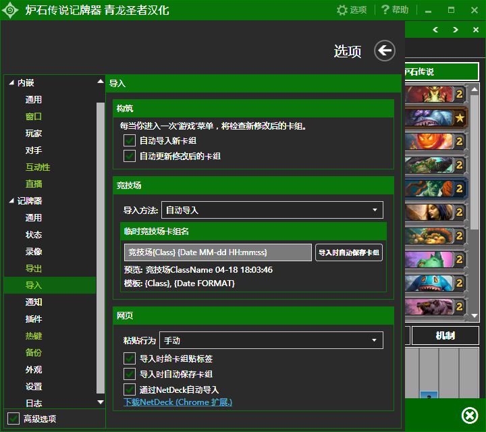Click the deck list scroll-up arrow
The width and height of the screenshot is (486, 432).
coord(475,90)
